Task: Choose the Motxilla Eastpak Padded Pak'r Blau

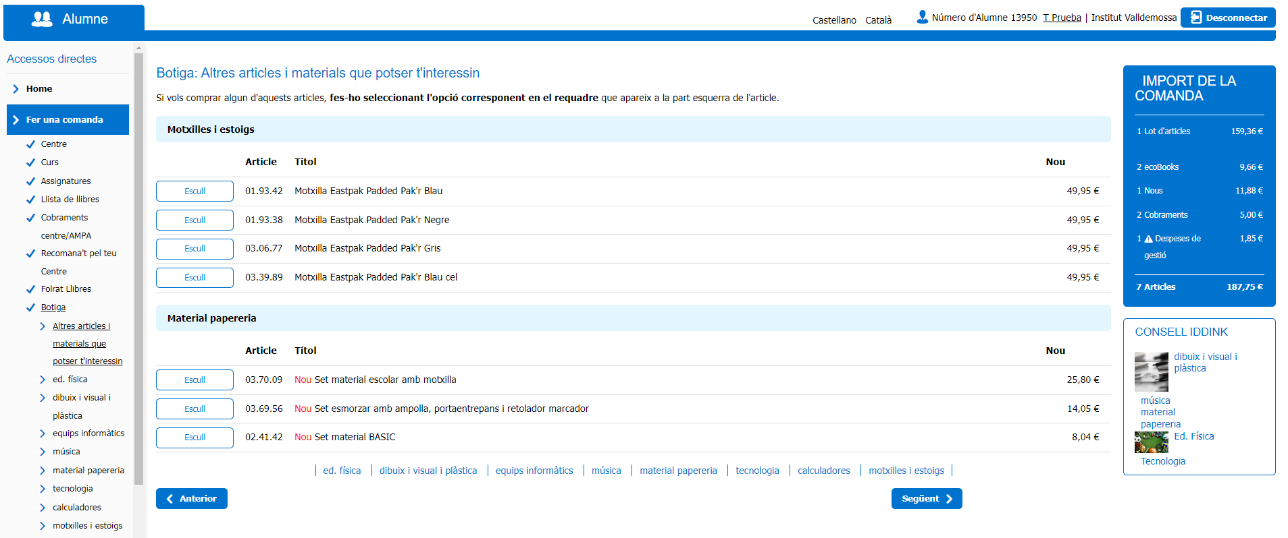Action: coord(195,191)
